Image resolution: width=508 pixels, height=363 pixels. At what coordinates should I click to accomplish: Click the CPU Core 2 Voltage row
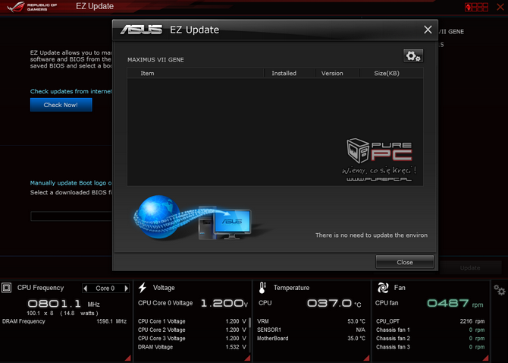click(192, 330)
